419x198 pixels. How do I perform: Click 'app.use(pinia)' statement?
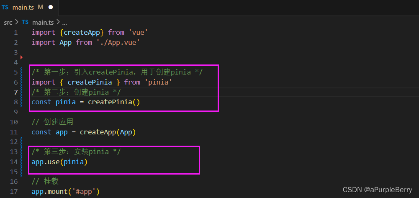pos(59,162)
